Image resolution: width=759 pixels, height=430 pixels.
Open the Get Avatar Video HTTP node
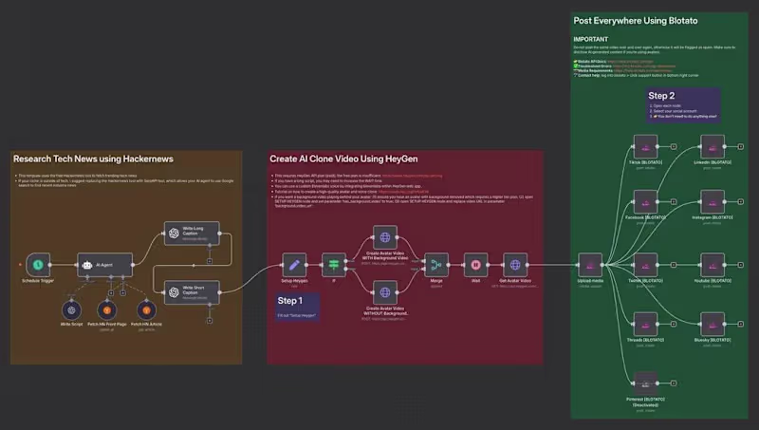(x=515, y=265)
